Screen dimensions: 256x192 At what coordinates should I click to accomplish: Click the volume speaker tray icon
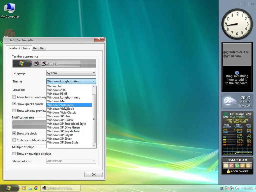pyautogui.click(x=237, y=188)
